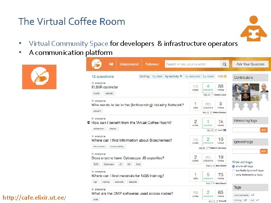This screenshot has width=271, height=203.
Task: Click the Virtual Community Space text
Action: [x=69, y=44]
